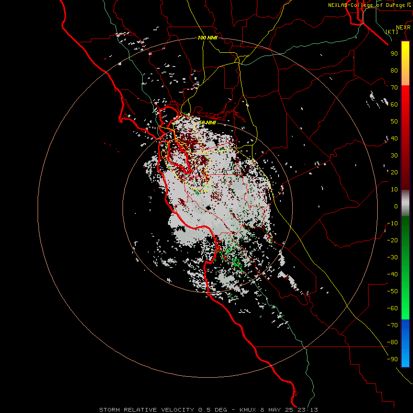Select the gray zero-velocity color bar segment
Viewport: 413px width, 413px height.
405,203
